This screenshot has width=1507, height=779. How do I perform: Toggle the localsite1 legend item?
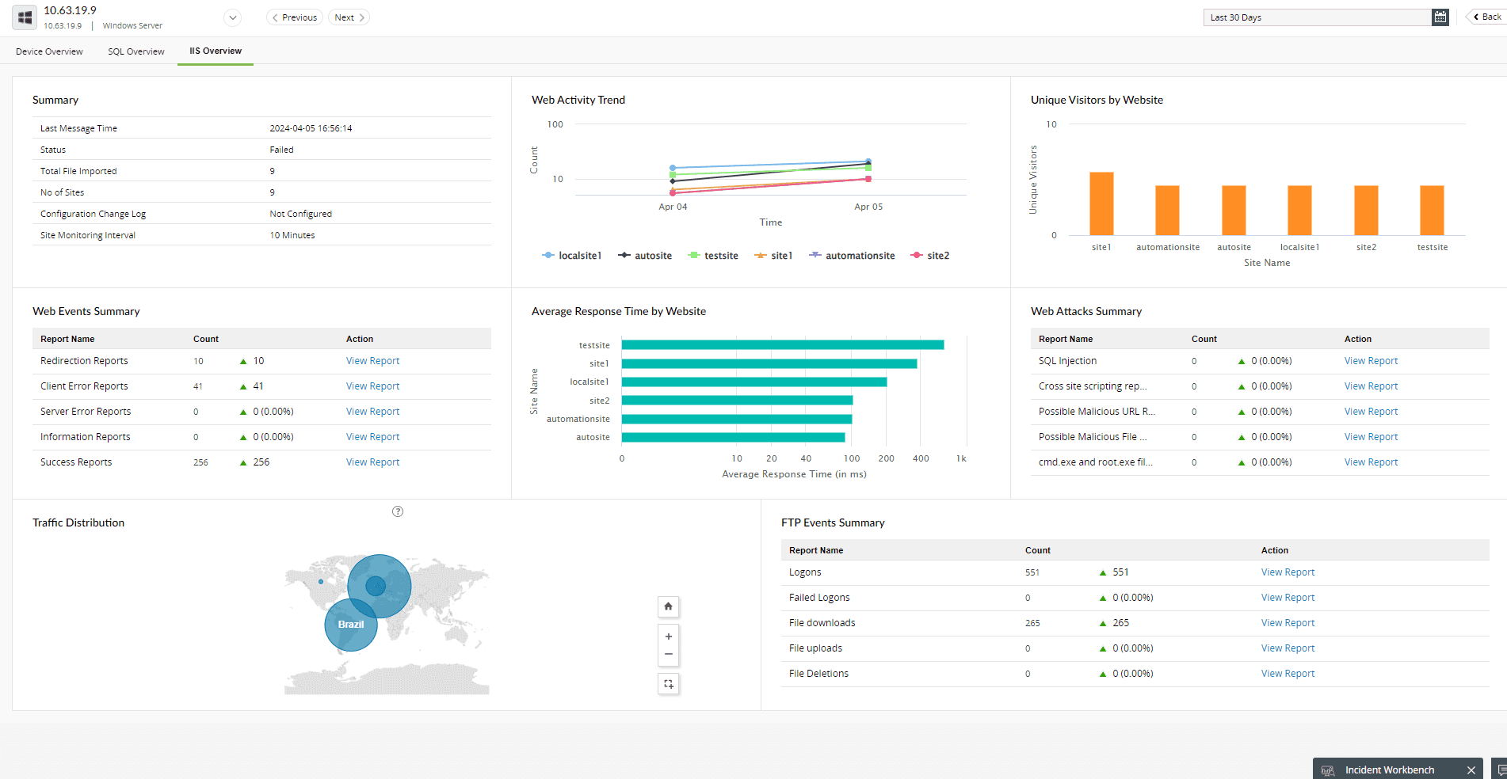point(572,256)
